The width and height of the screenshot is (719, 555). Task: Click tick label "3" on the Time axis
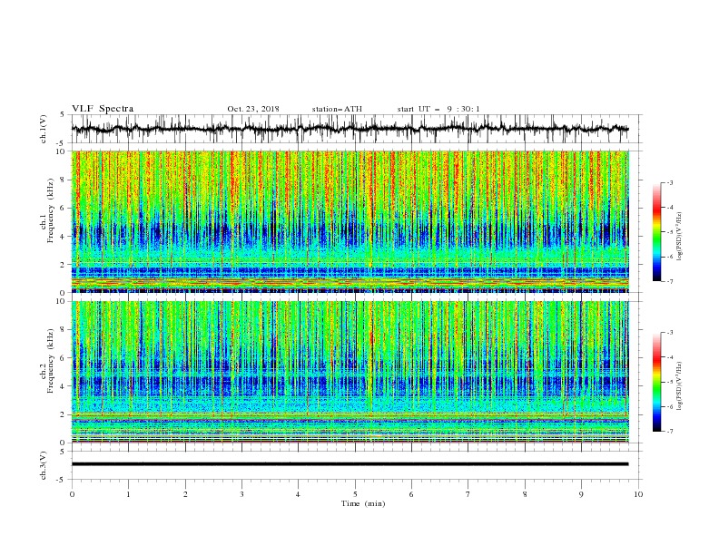coord(241,494)
